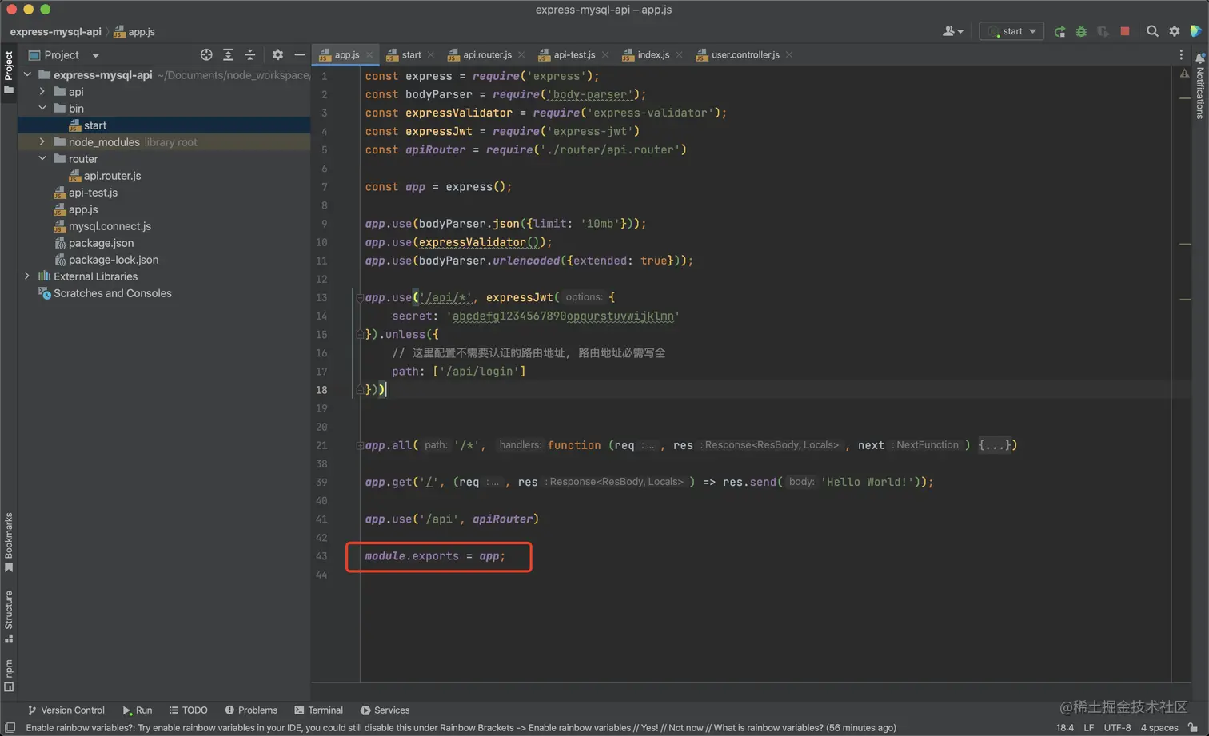The width and height of the screenshot is (1209, 736).
Task: Open the user account icon menu
Action: pyautogui.click(x=952, y=31)
